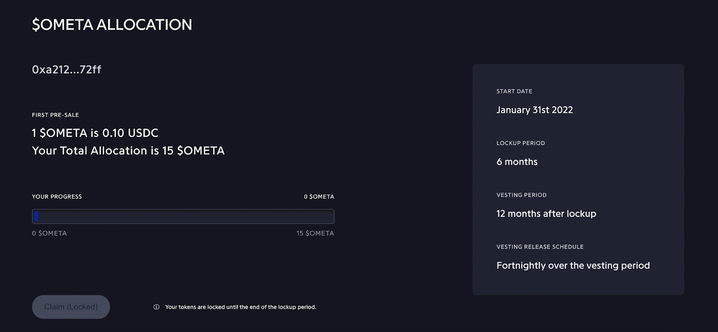Click the FIRST PRE-SALE label
Screen dimensions: 718x332
tap(55, 115)
